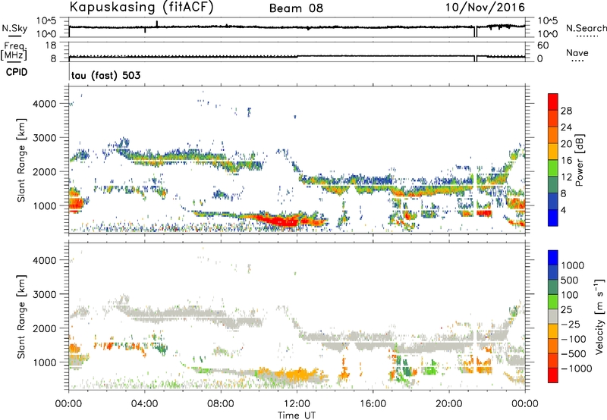The width and height of the screenshot is (607, 420).
Task: Click the '18' frequency axis tick
Action: coord(51,45)
